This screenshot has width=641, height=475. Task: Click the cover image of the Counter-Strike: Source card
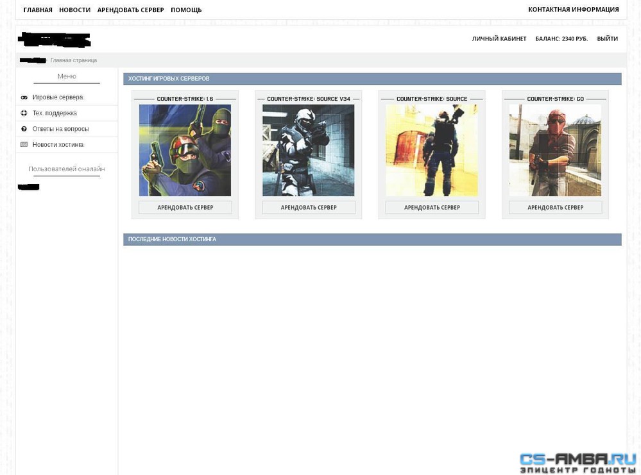click(432, 150)
